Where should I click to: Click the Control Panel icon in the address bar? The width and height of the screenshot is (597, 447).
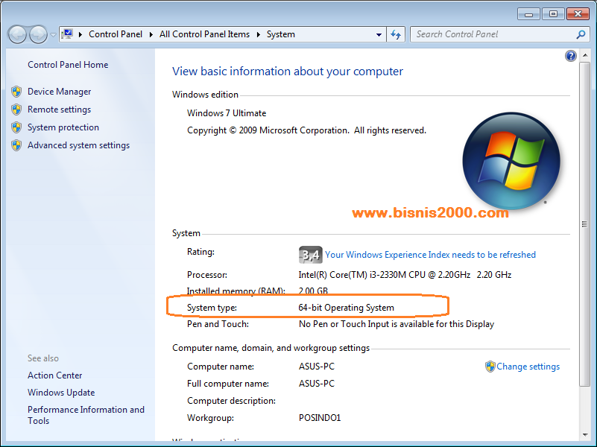coord(66,34)
